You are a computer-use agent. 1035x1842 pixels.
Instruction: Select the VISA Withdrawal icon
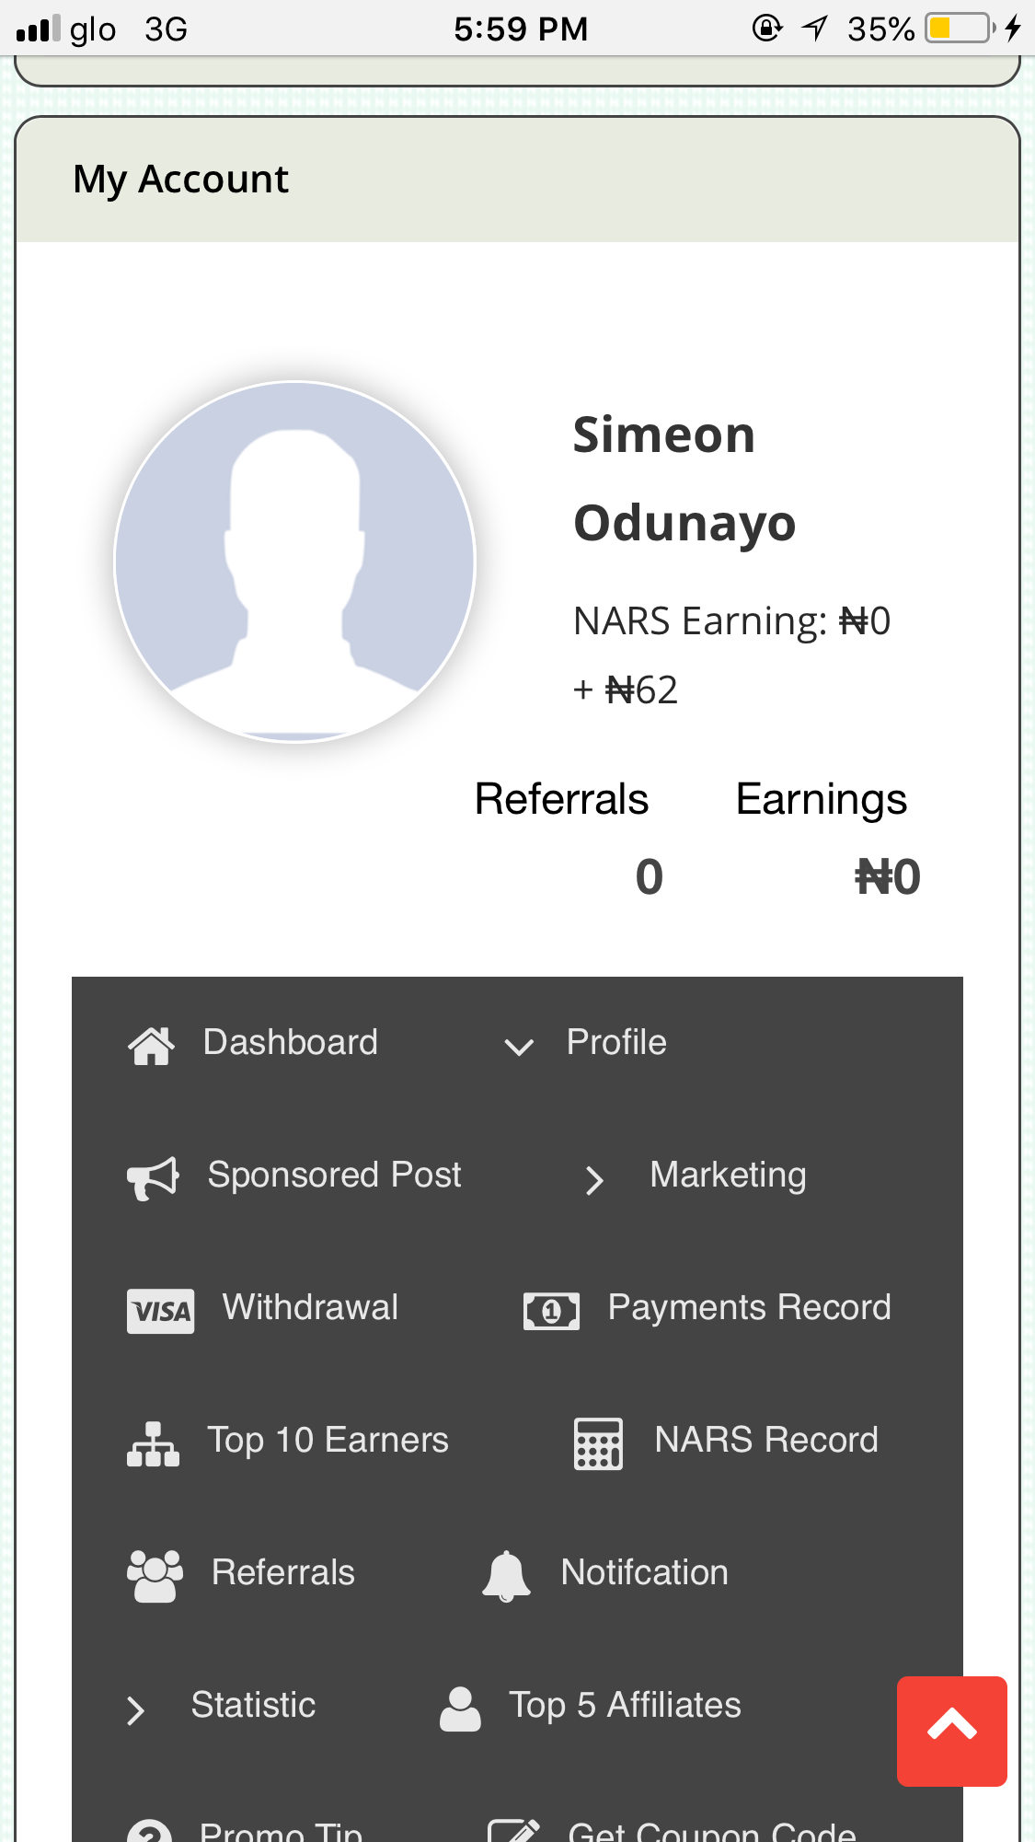pyautogui.click(x=160, y=1311)
